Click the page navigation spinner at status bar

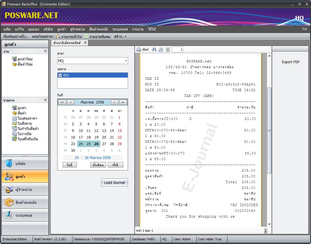[266, 230]
